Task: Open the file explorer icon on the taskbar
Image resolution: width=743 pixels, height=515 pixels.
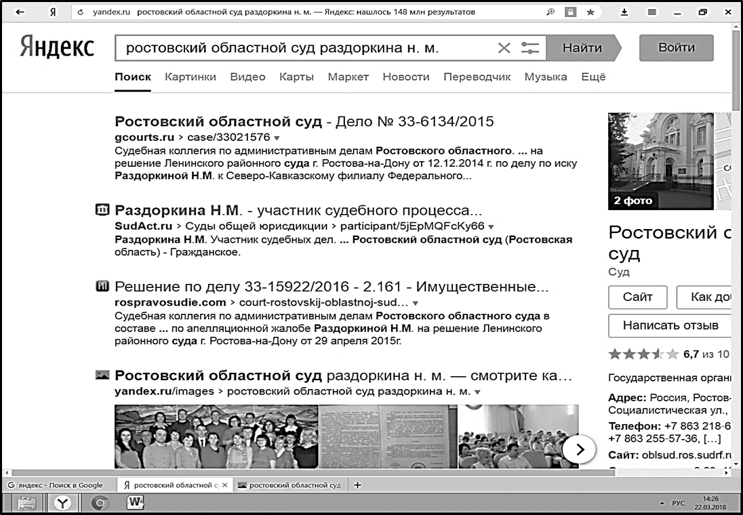Action: (26, 503)
